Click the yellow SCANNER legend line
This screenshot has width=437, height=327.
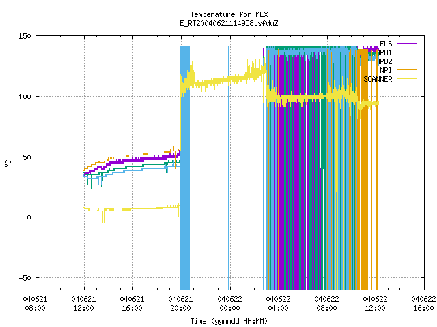click(406, 79)
